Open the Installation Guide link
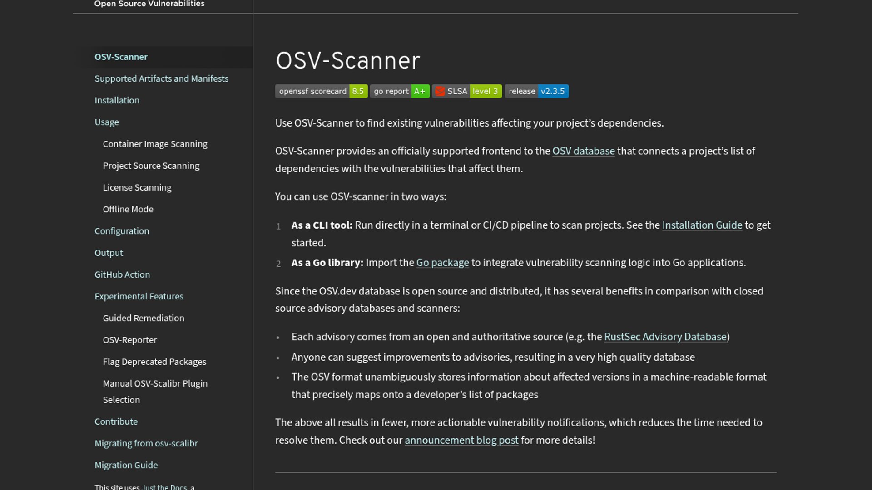The height and width of the screenshot is (490, 872). (x=702, y=225)
